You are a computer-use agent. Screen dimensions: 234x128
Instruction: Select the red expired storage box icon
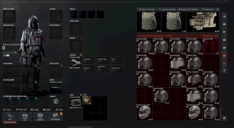(224, 64)
